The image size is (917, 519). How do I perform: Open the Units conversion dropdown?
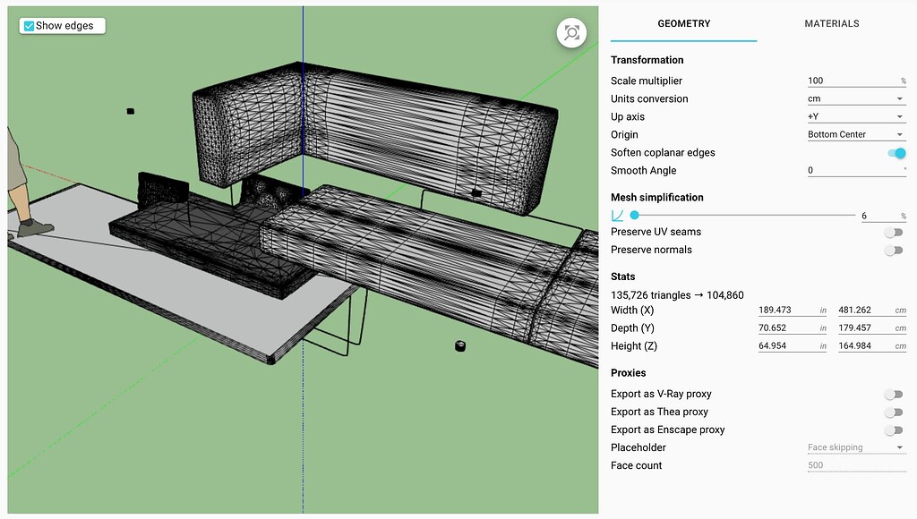pos(855,98)
